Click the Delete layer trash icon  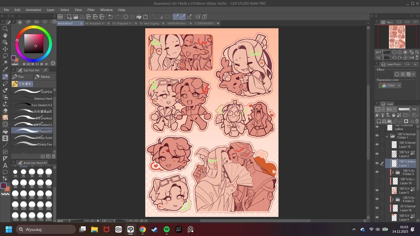click(417, 121)
